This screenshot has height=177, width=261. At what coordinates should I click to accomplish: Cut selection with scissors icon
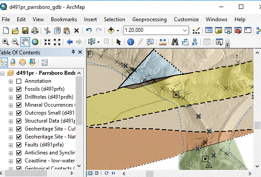pos(47,31)
